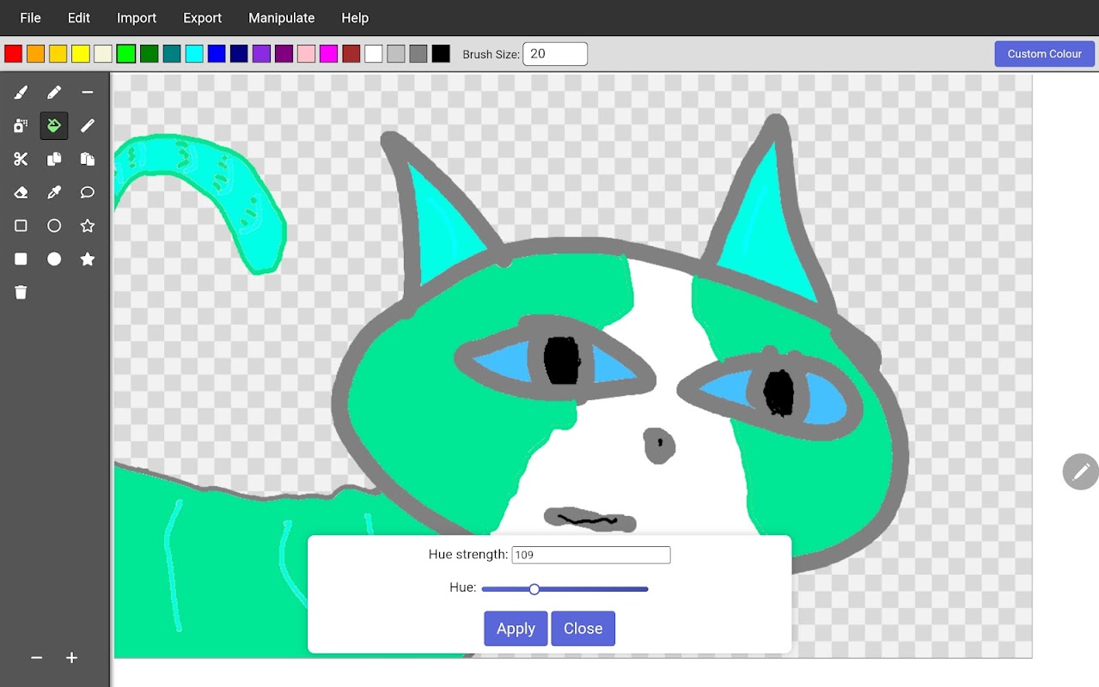Click the paste clipboard icon
Image resolution: width=1099 pixels, height=687 pixels.
(88, 159)
